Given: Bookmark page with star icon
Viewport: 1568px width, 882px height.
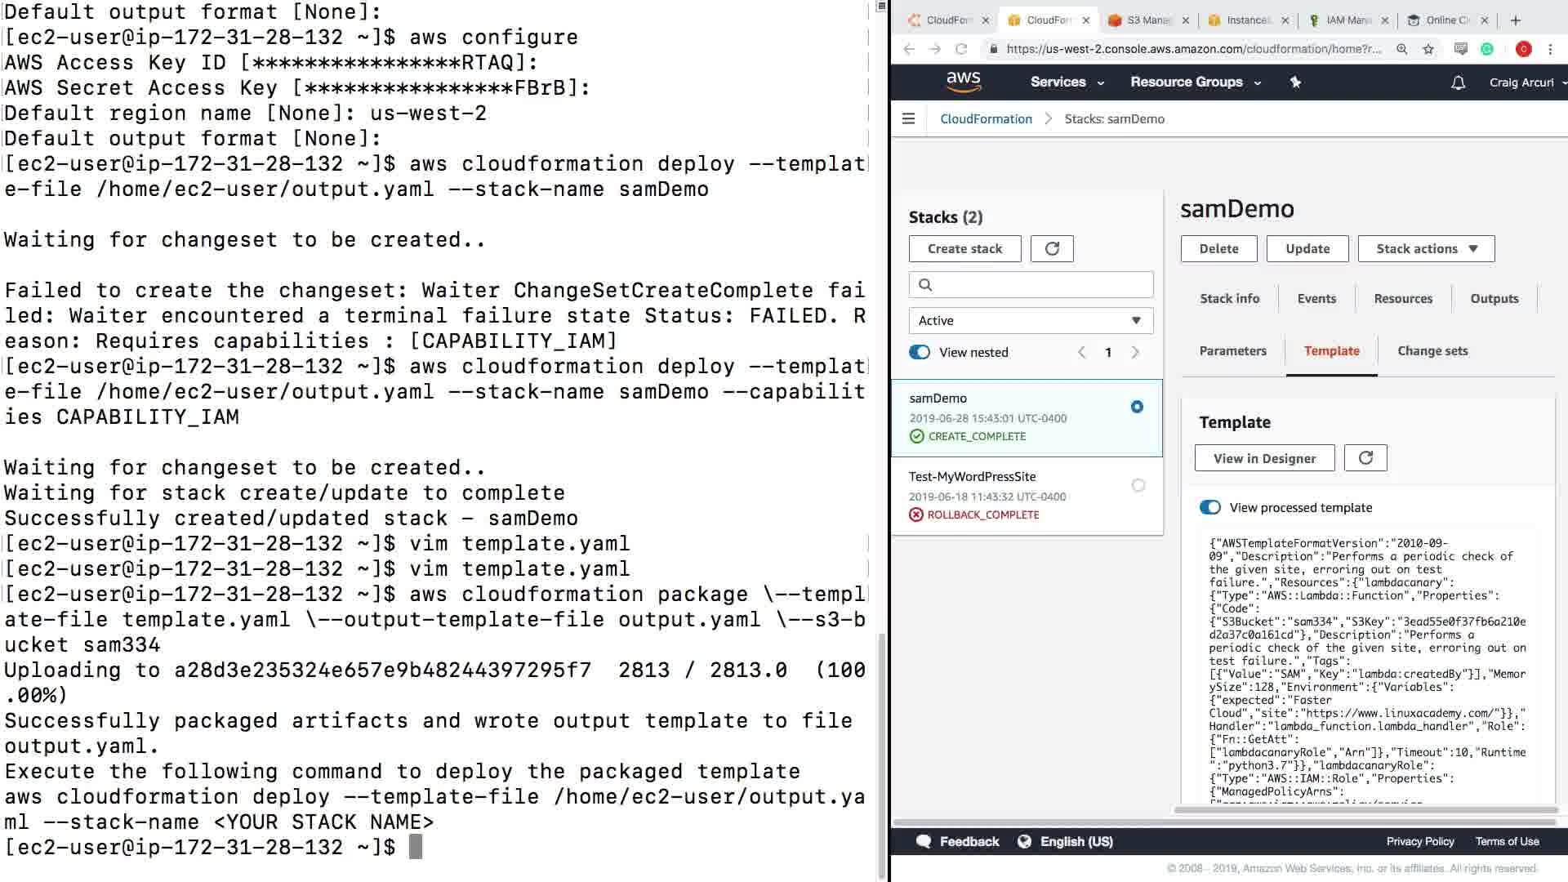Looking at the screenshot, I should [1428, 49].
